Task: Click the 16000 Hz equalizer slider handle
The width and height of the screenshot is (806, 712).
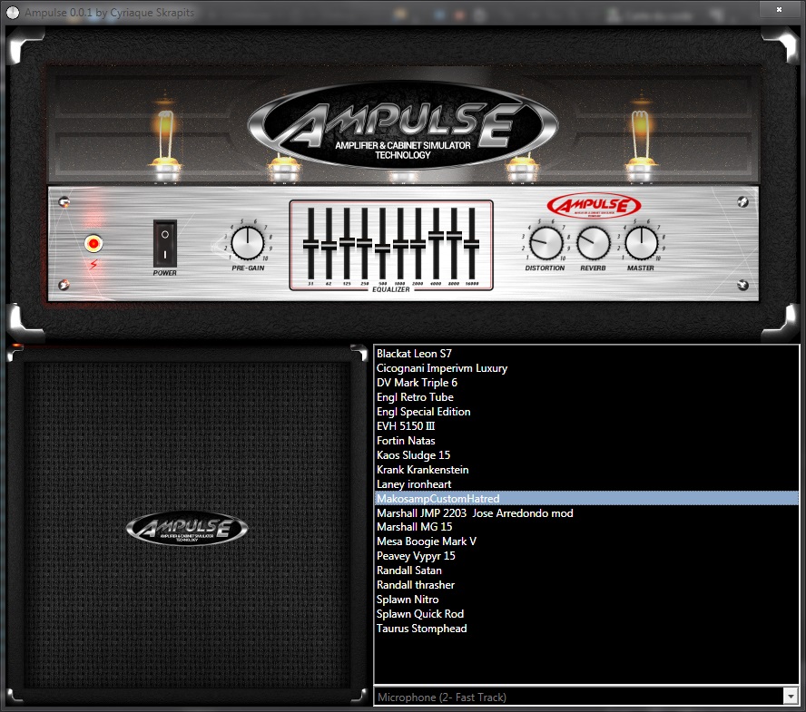Action: point(471,245)
